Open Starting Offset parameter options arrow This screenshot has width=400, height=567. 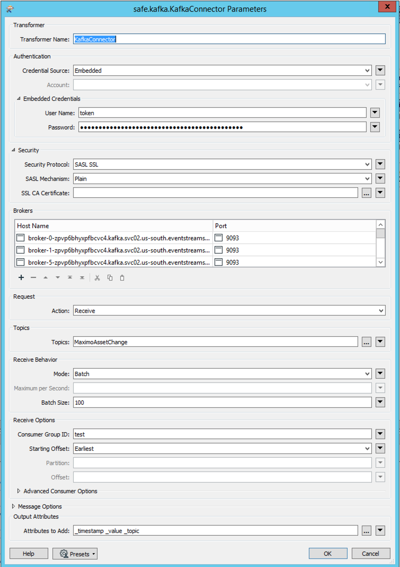pos(380,449)
